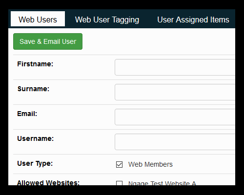
Task: Switch to the Web Users tab
Action: pos(38,19)
